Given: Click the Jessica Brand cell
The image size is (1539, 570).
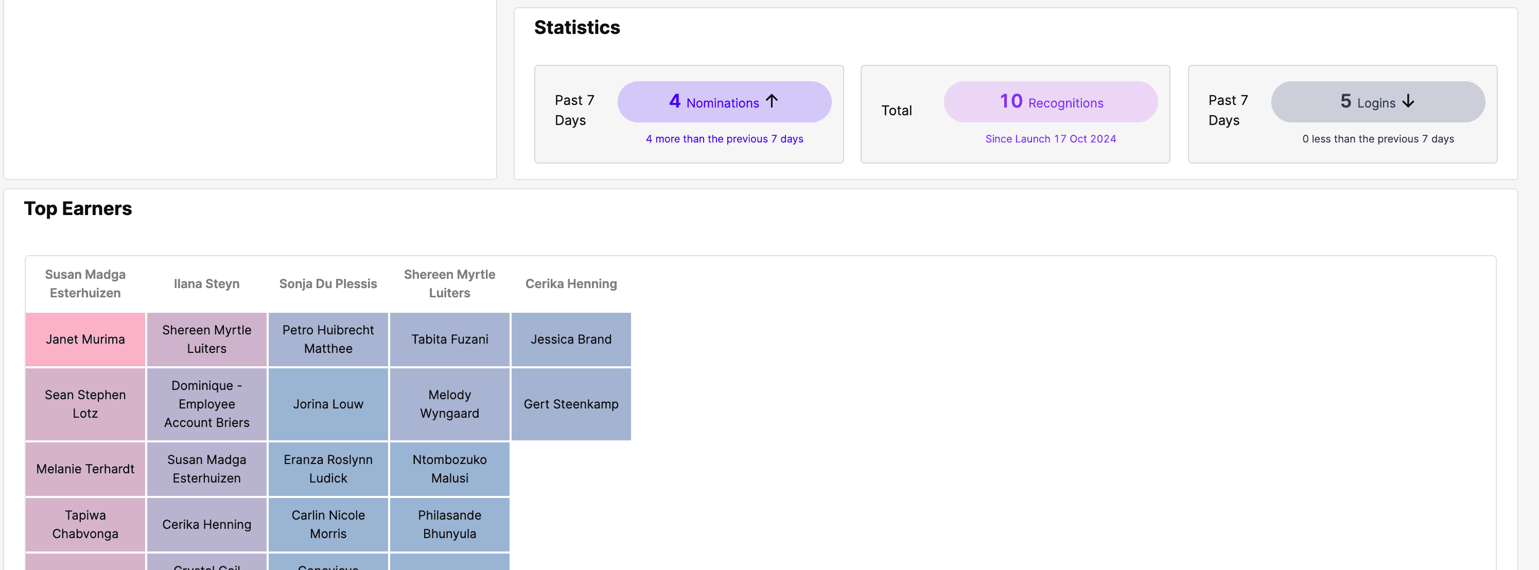Looking at the screenshot, I should point(570,340).
